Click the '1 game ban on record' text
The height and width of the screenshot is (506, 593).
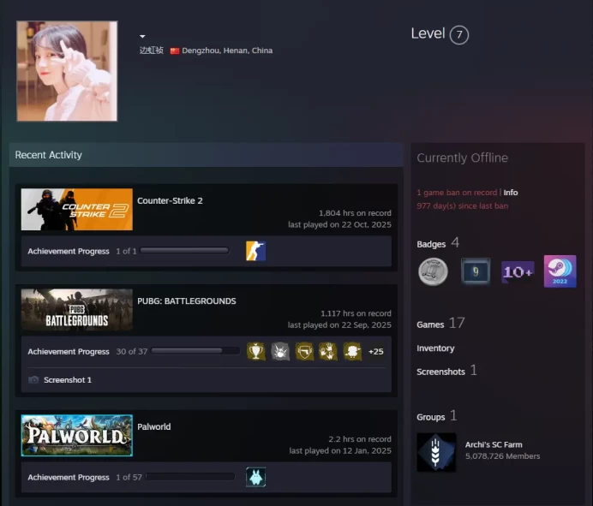[457, 193]
